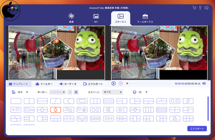This screenshot has height=140, width=215.
Task: Choose the two-column split template
Action: point(29,101)
